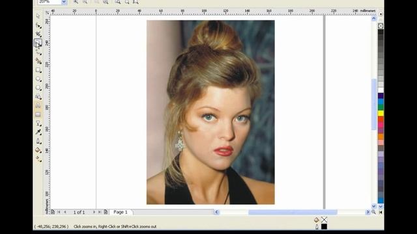
Task: Go to the last page
Action: pyautogui.click(x=100, y=212)
